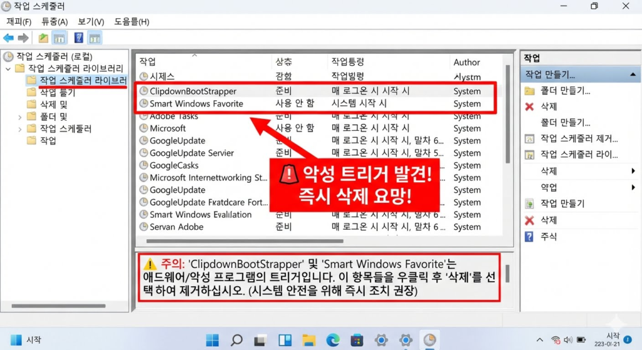Open submenu arrow of 약업 action
Screen dimensions: 642x350
tap(633, 187)
